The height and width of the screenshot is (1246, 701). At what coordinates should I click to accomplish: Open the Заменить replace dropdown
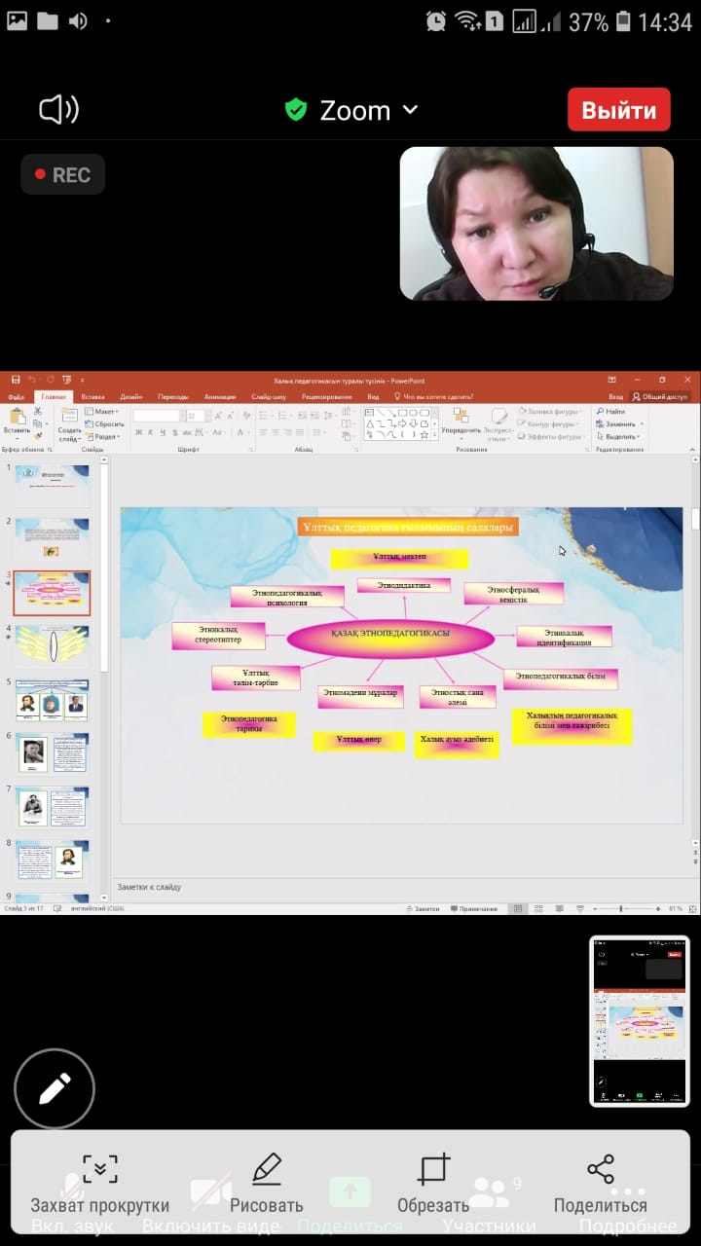click(619, 424)
